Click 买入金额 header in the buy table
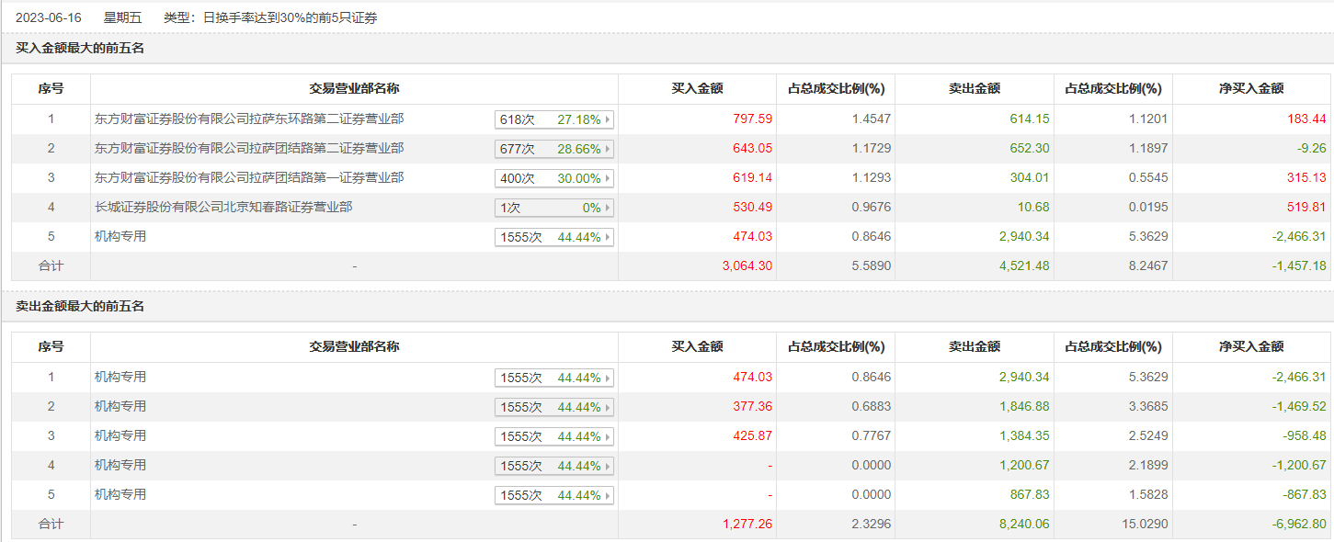This screenshot has width=1334, height=542. click(x=697, y=89)
